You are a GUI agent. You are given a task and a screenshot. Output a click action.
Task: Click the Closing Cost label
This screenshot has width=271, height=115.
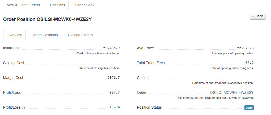[14, 63]
